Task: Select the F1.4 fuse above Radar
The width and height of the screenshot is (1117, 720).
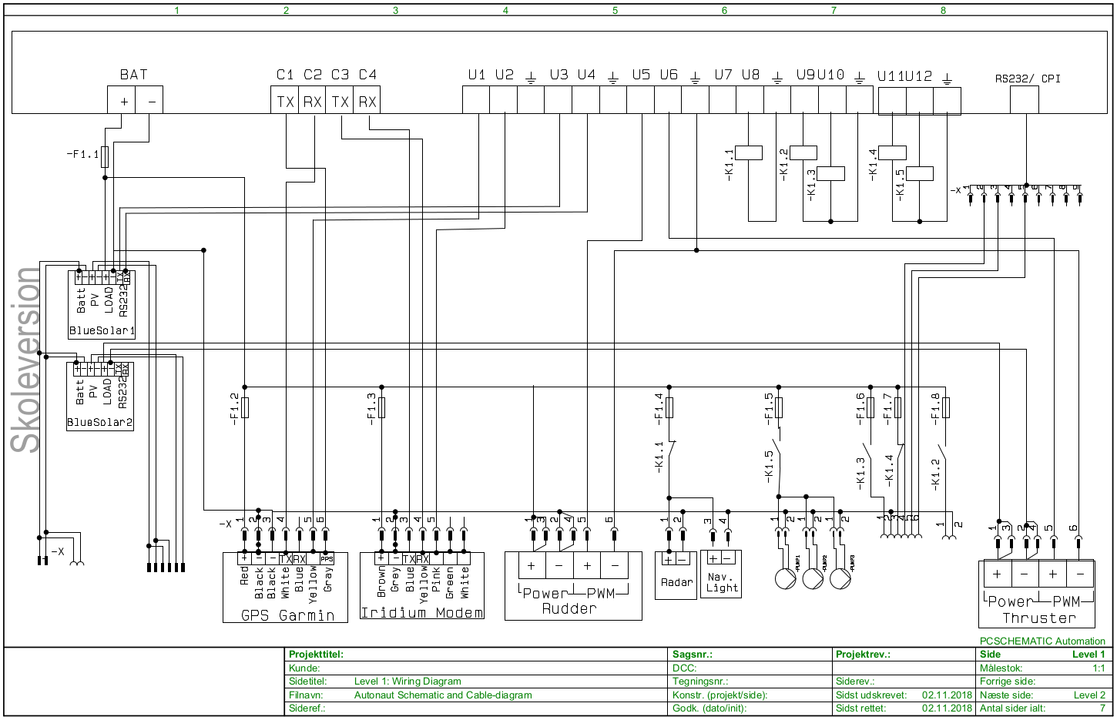Action: [669, 407]
